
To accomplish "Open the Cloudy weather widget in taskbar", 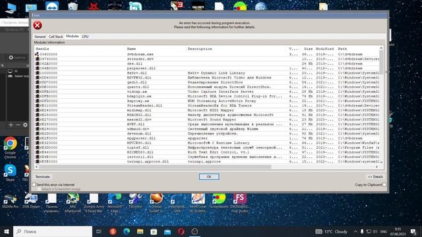I will point(331,231).
